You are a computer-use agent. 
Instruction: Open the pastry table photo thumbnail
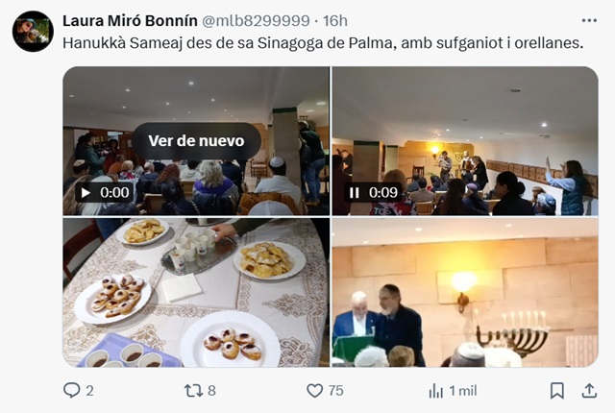point(196,293)
